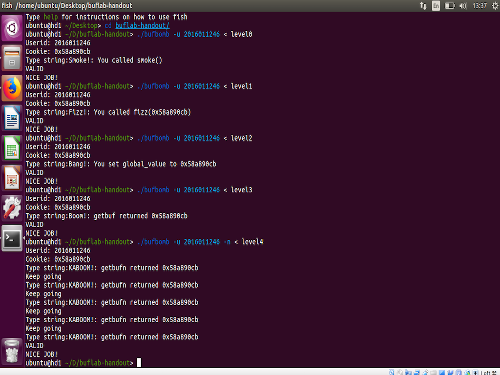Open the session gear menu
This screenshot has height=375, width=500.
pyautogui.click(x=495, y=6)
